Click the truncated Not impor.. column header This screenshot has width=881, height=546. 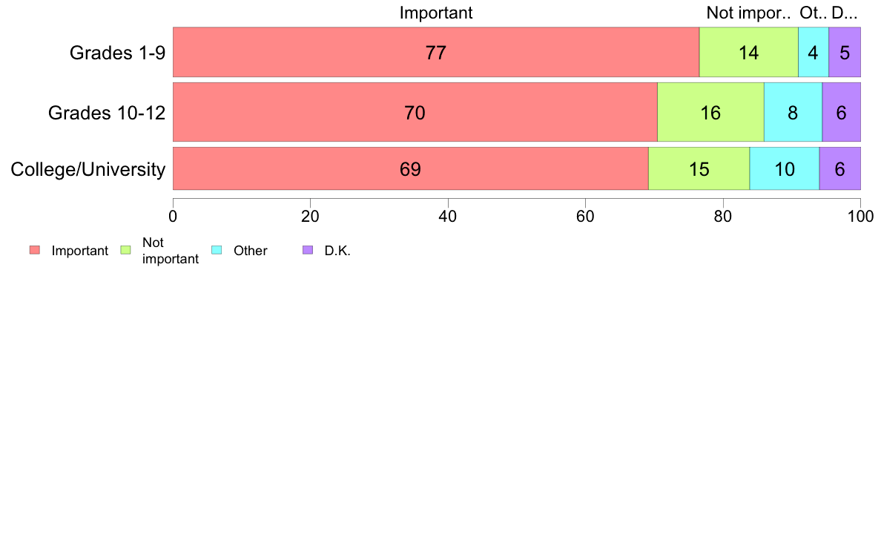(x=748, y=13)
